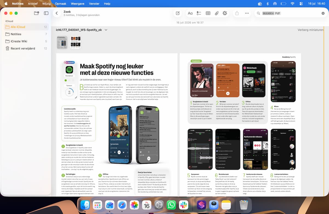Click the Academy badge on the first PDF page

click(x=69, y=62)
